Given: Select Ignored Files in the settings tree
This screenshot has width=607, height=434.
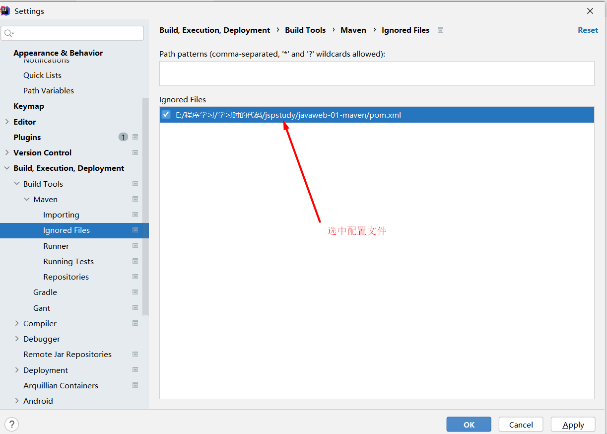Looking at the screenshot, I should coord(67,230).
